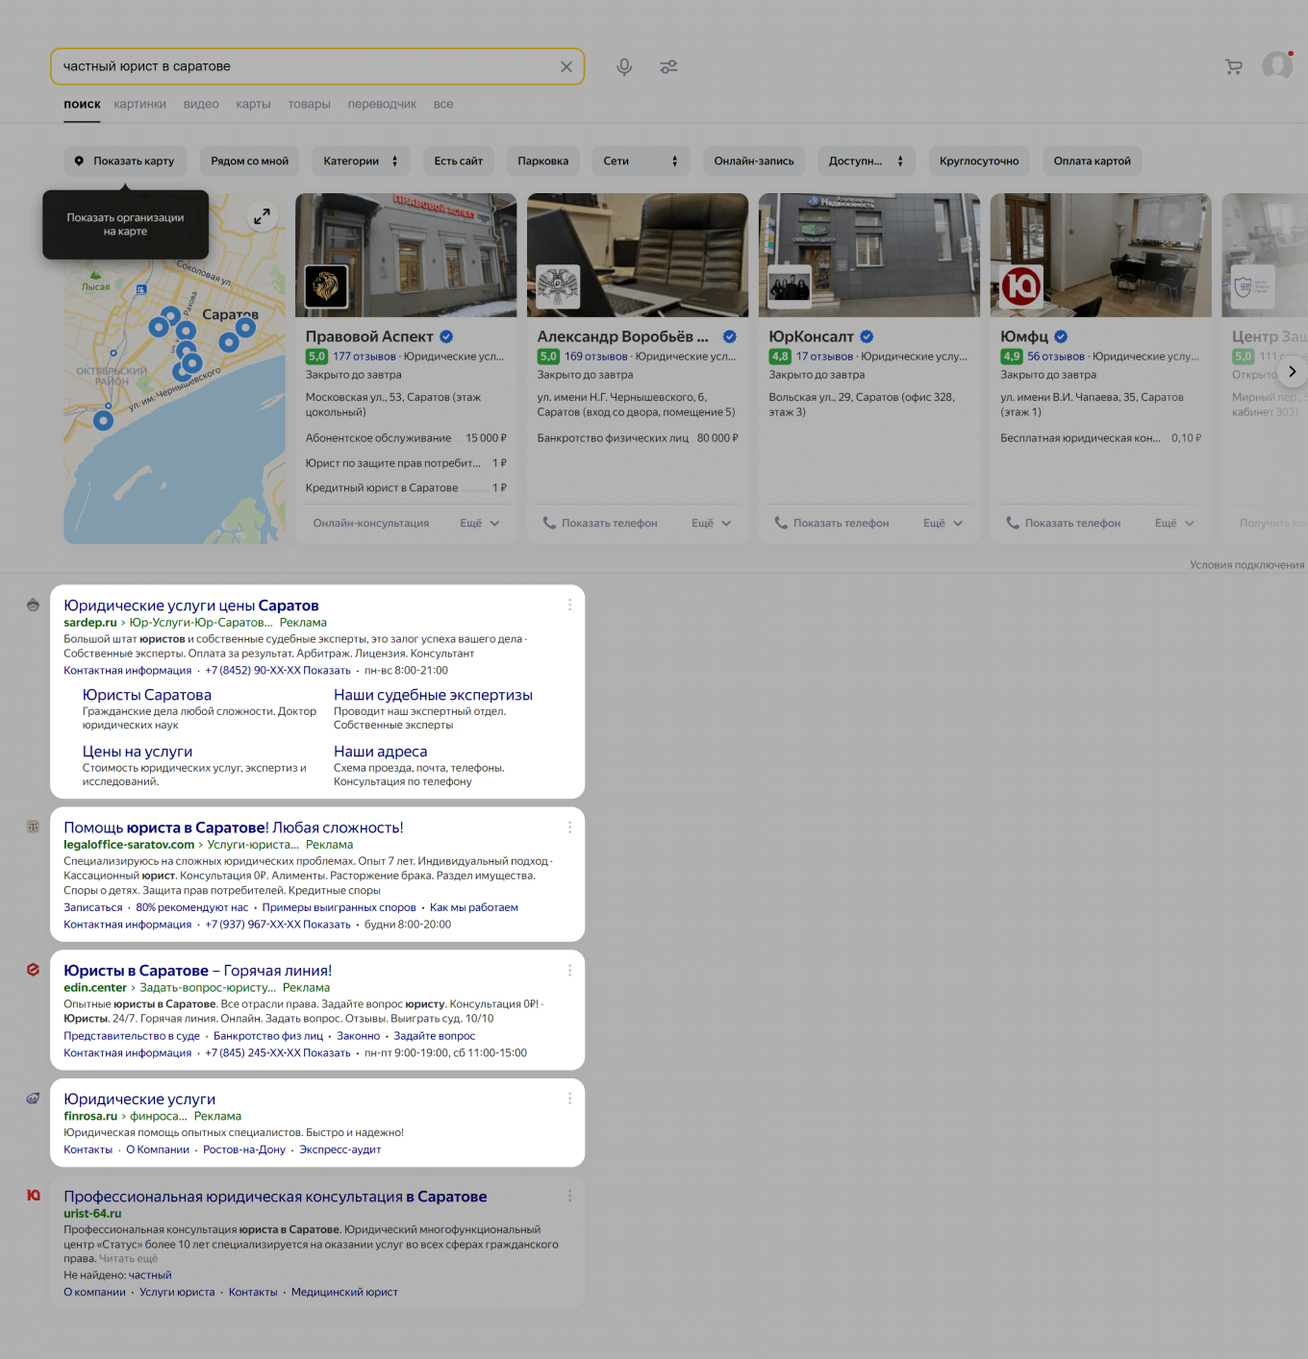Click the Александр Воробьёв emblem logo

pyautogui.click(x=558, y=286)
